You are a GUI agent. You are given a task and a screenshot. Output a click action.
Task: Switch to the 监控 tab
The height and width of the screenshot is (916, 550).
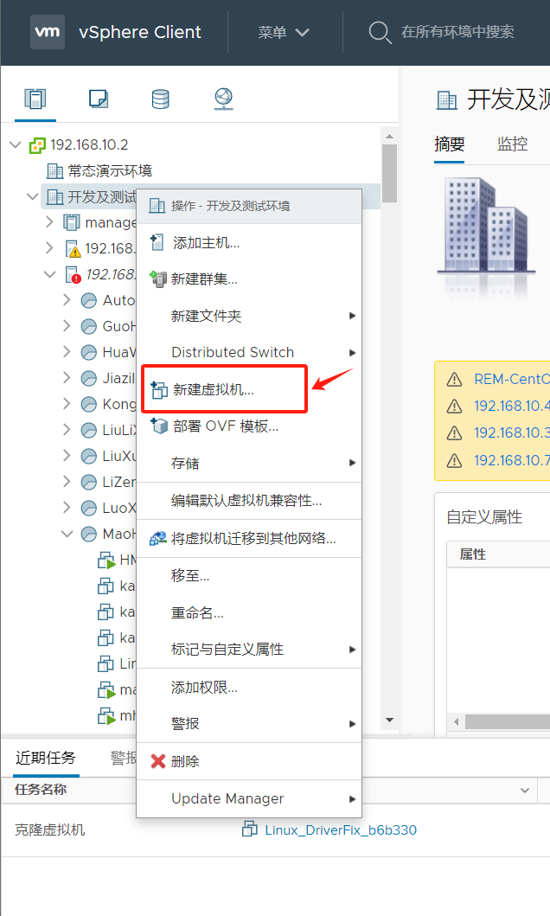click(512, 144)
